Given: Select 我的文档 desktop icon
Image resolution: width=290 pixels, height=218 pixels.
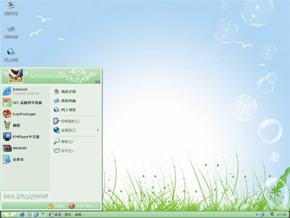Looking at the screenshot, I should click(11, 8).
